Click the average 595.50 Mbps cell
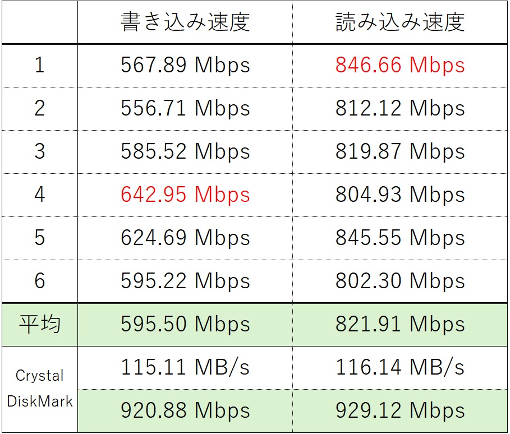The height and width of the screenshot is (434, 510). (185, 324)
